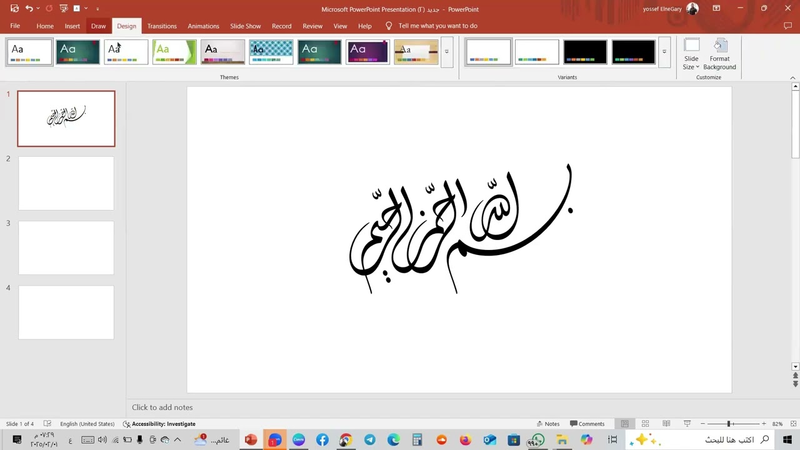Screen dimensions: 800x450
Task: Switch to the Insert tab
Action: pos(72,26)
